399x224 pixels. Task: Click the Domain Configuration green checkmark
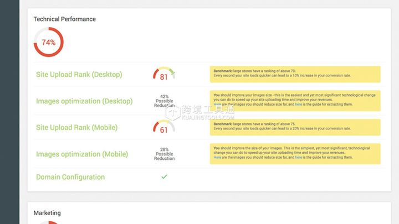coord(165,176)
